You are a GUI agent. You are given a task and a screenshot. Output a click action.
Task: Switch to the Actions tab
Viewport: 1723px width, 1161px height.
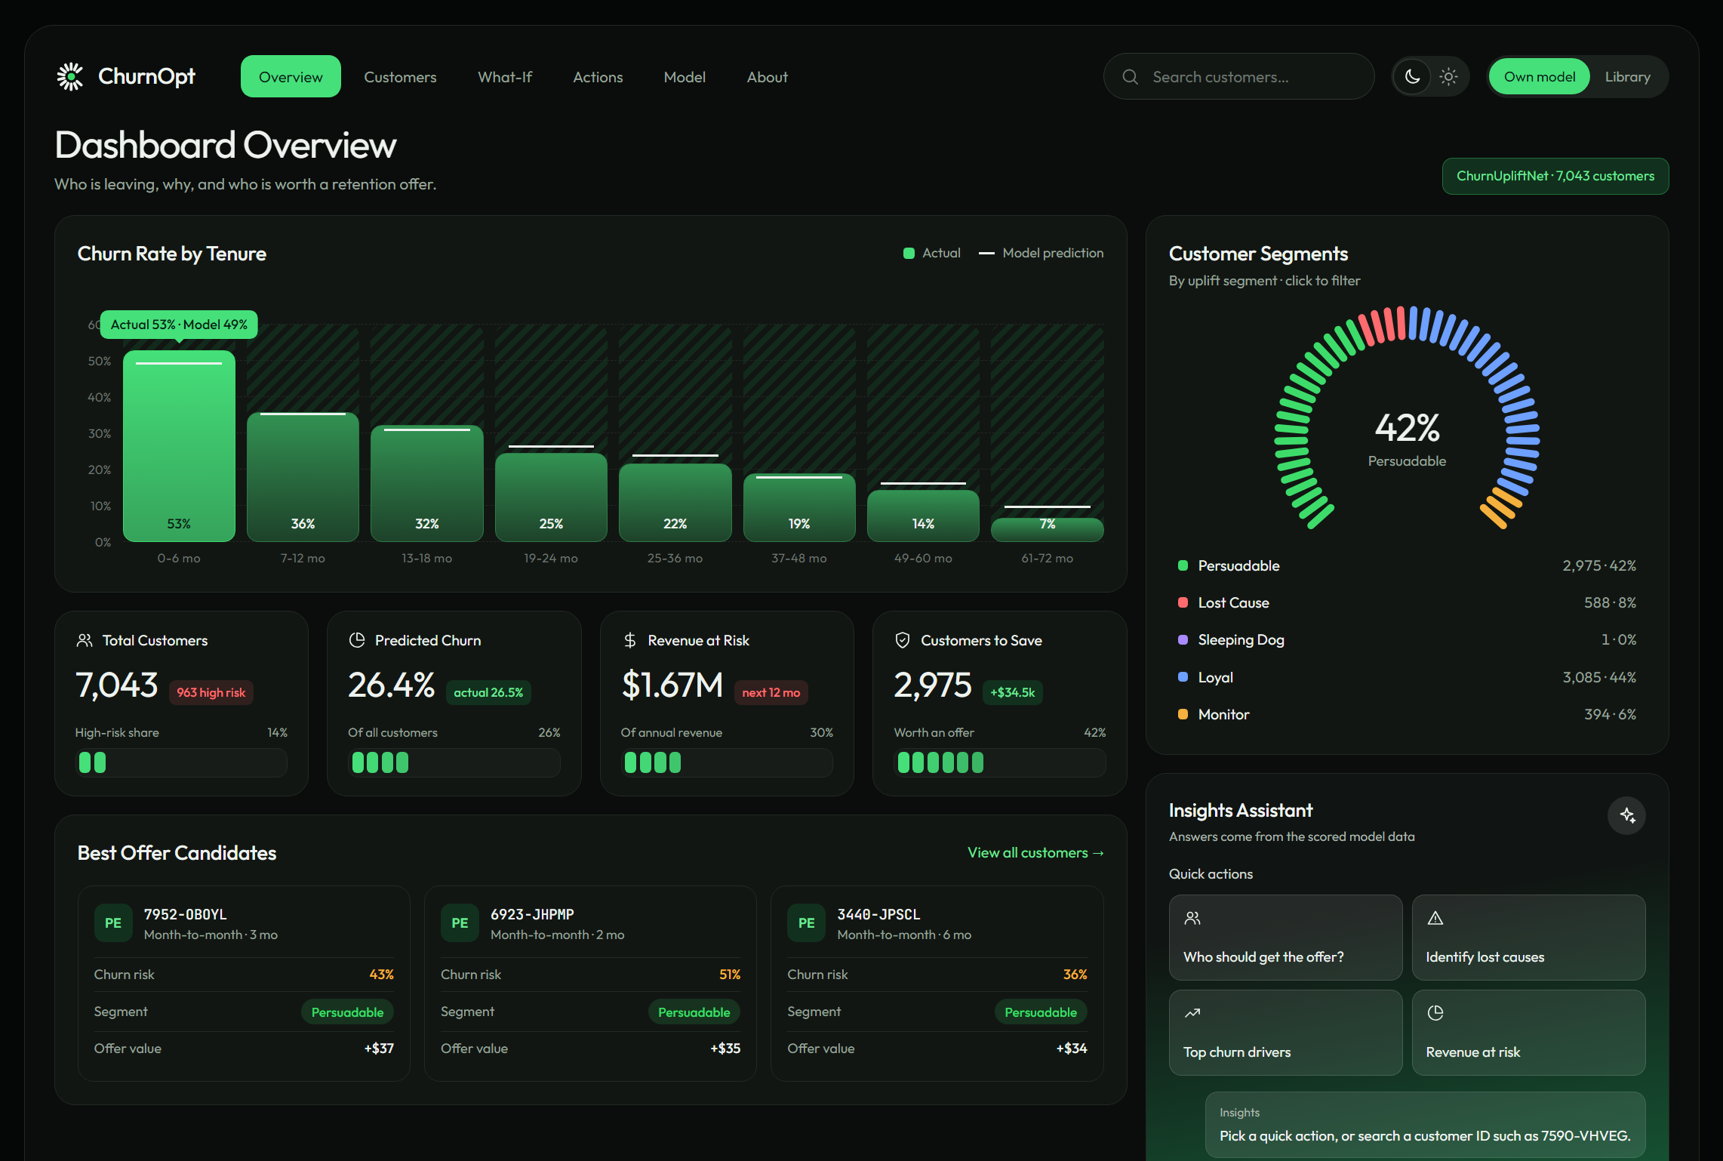pyautogui.click(x=598, y=76)
